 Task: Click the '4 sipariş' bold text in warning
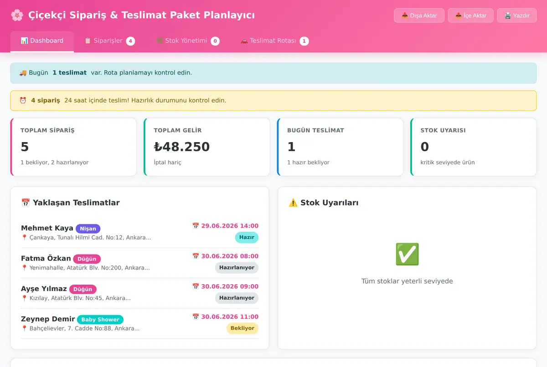[46, 101]
